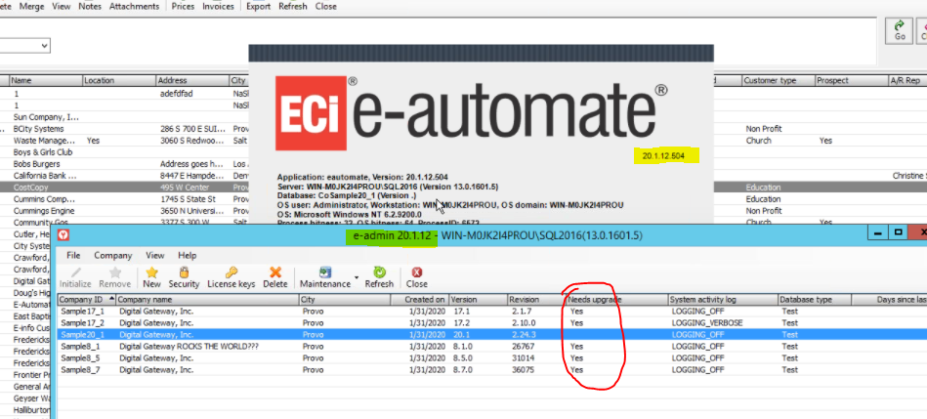
Task: Click Export in the customer list toolbar
Action: 258,7
